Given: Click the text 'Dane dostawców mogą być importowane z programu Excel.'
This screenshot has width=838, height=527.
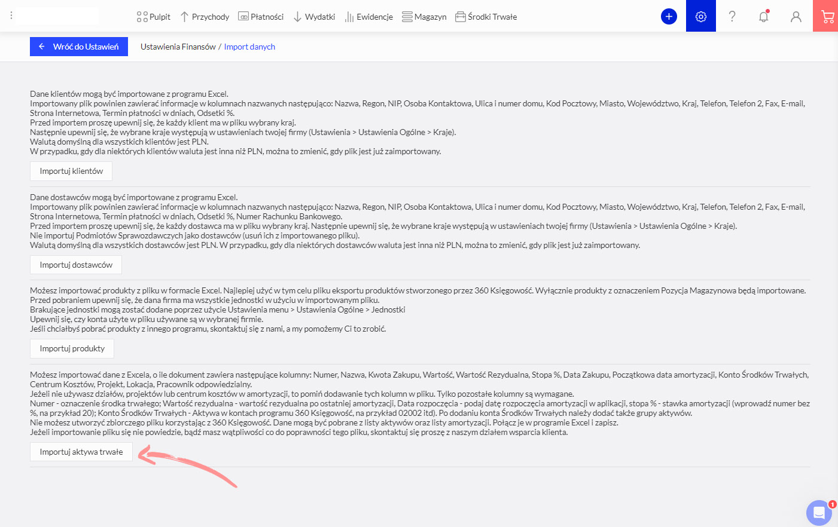Looking at the screenshot, I should click(134, 197).
